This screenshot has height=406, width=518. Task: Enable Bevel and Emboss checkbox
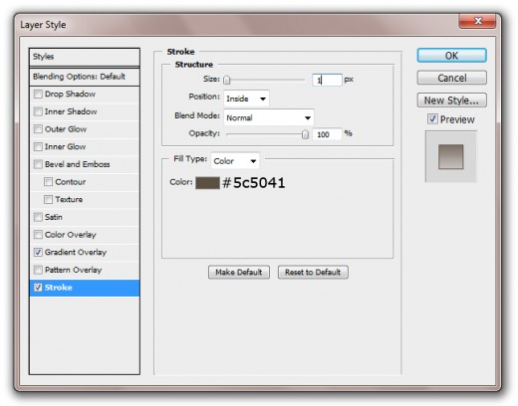click(x=38, y=164)
